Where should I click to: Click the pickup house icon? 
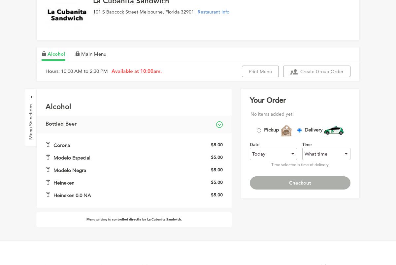tap(286, 131)
